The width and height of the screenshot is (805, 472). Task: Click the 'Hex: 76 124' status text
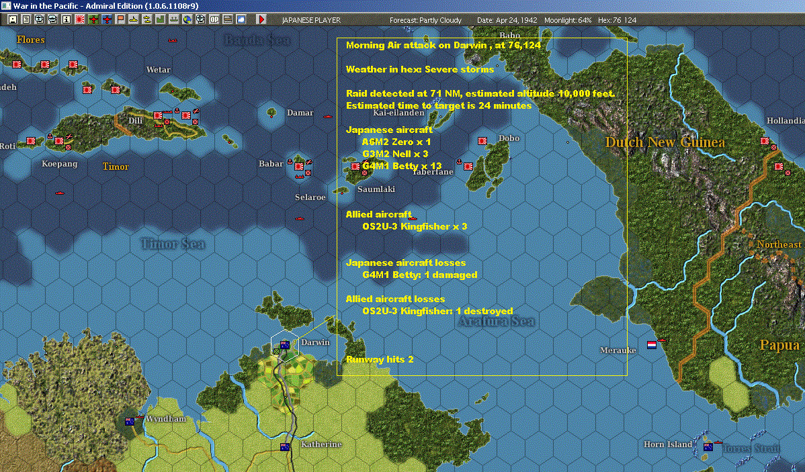pos(617,20)
